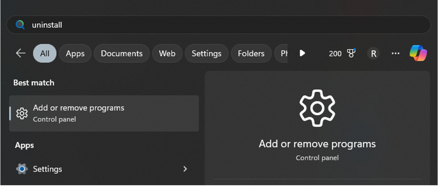Viewport: 438px width, 186px height.
Task: Select the Settings filter tab
Action: 207,53
